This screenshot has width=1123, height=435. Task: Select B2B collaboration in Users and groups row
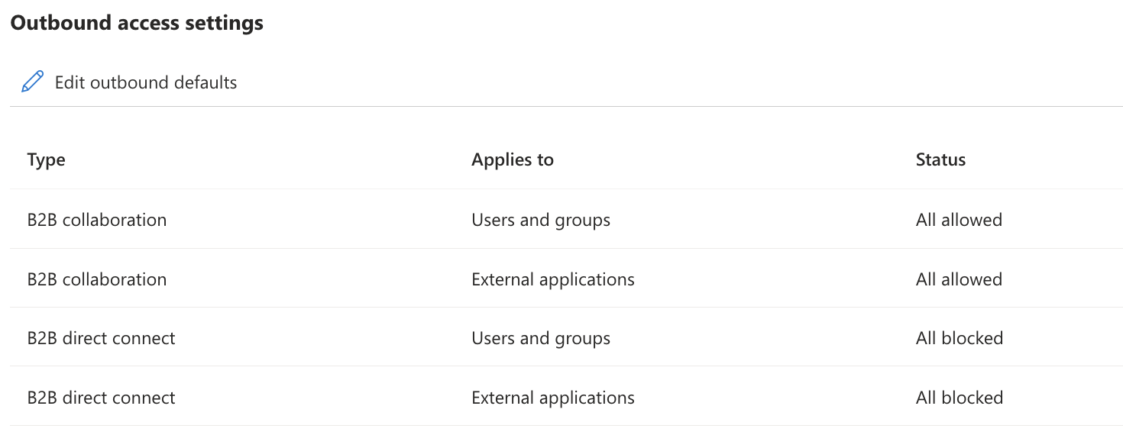pos(97,220)
